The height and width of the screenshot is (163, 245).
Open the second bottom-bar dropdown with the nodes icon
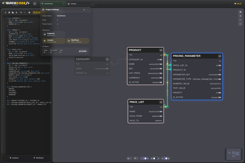click(136, 159)
